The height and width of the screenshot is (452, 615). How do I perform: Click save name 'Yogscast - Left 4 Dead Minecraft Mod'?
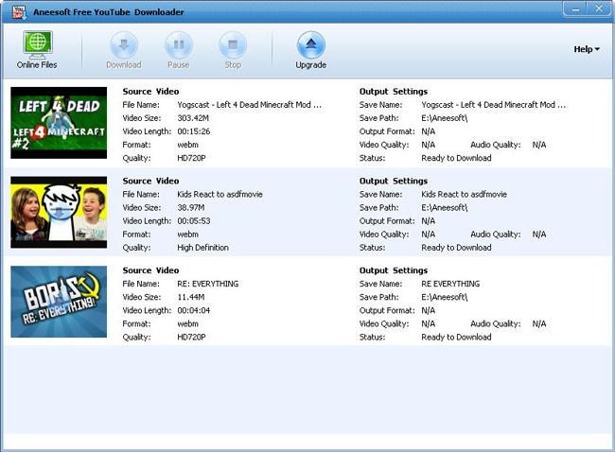pyautogui.click(x=493, y=105)
